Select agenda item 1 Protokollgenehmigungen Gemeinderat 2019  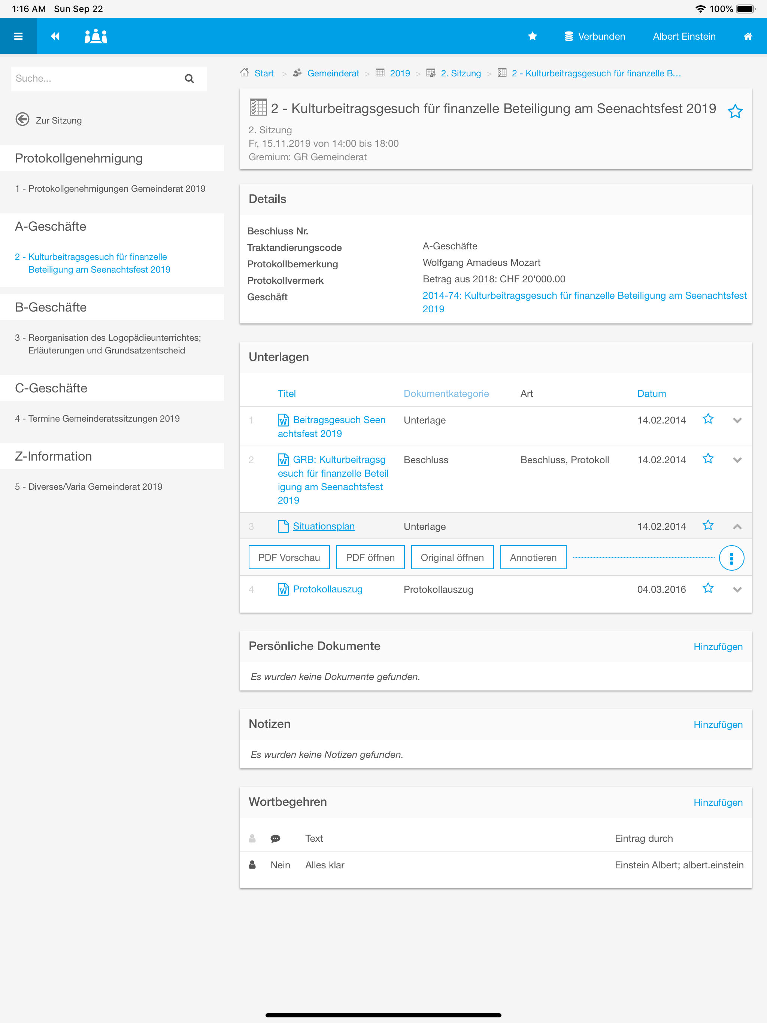point(110,189)
